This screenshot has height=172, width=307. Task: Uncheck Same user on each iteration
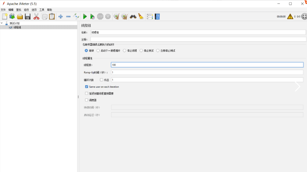87,87
